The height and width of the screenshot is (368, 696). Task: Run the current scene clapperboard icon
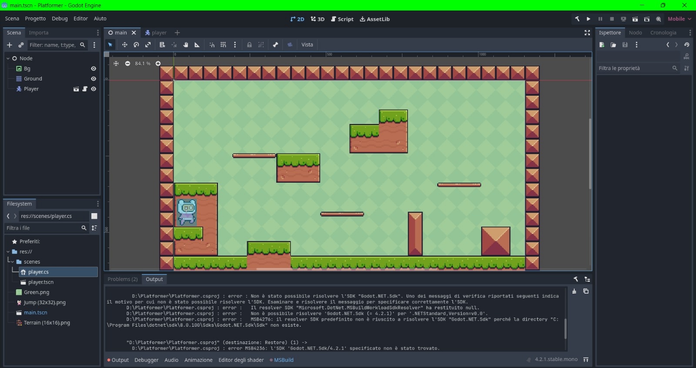pos(635,19)
